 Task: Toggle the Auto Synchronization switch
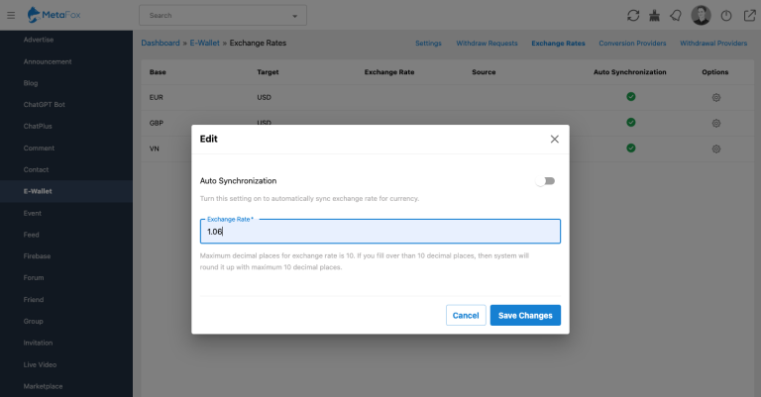click(546, 181)
